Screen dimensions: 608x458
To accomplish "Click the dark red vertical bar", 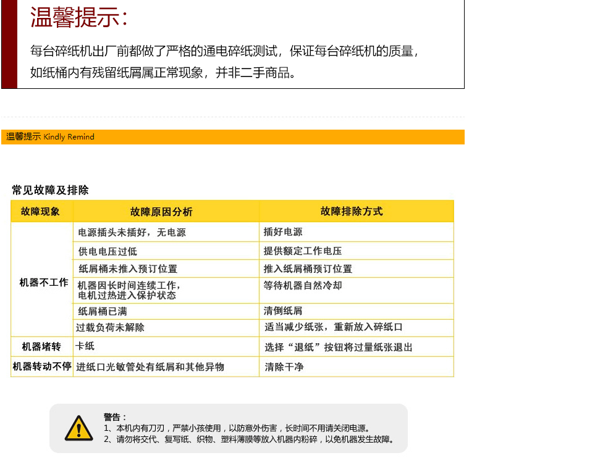I will click(x=9, y=43).
